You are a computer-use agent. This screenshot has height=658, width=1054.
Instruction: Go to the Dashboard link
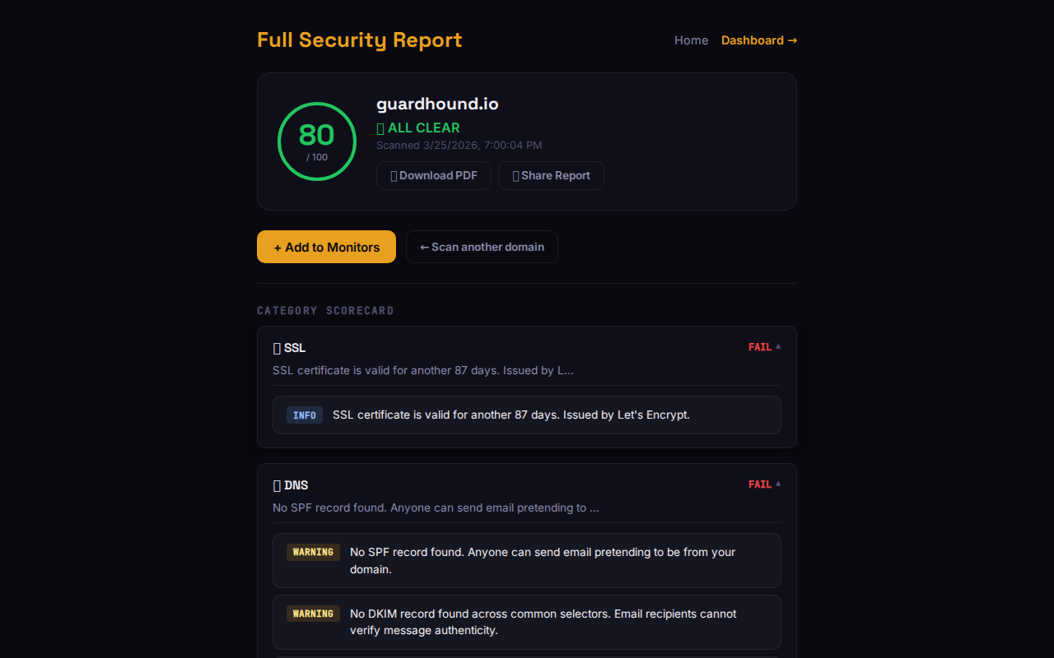point(759,40)
